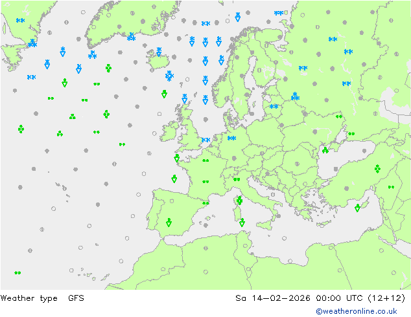Image resolution: width=411 pixels, height=317 pixels.
Task: Click the large blue snowflake southeast of Iceland
Action: [169, 76]
